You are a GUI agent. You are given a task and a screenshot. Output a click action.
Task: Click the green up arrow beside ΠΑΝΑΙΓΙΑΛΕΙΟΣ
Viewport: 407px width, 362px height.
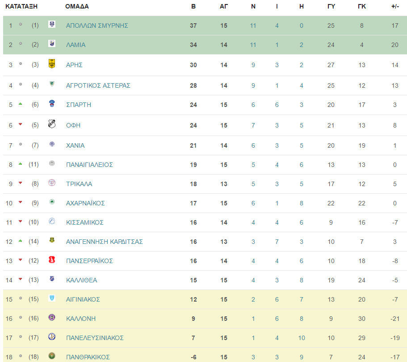pos(21,164)
